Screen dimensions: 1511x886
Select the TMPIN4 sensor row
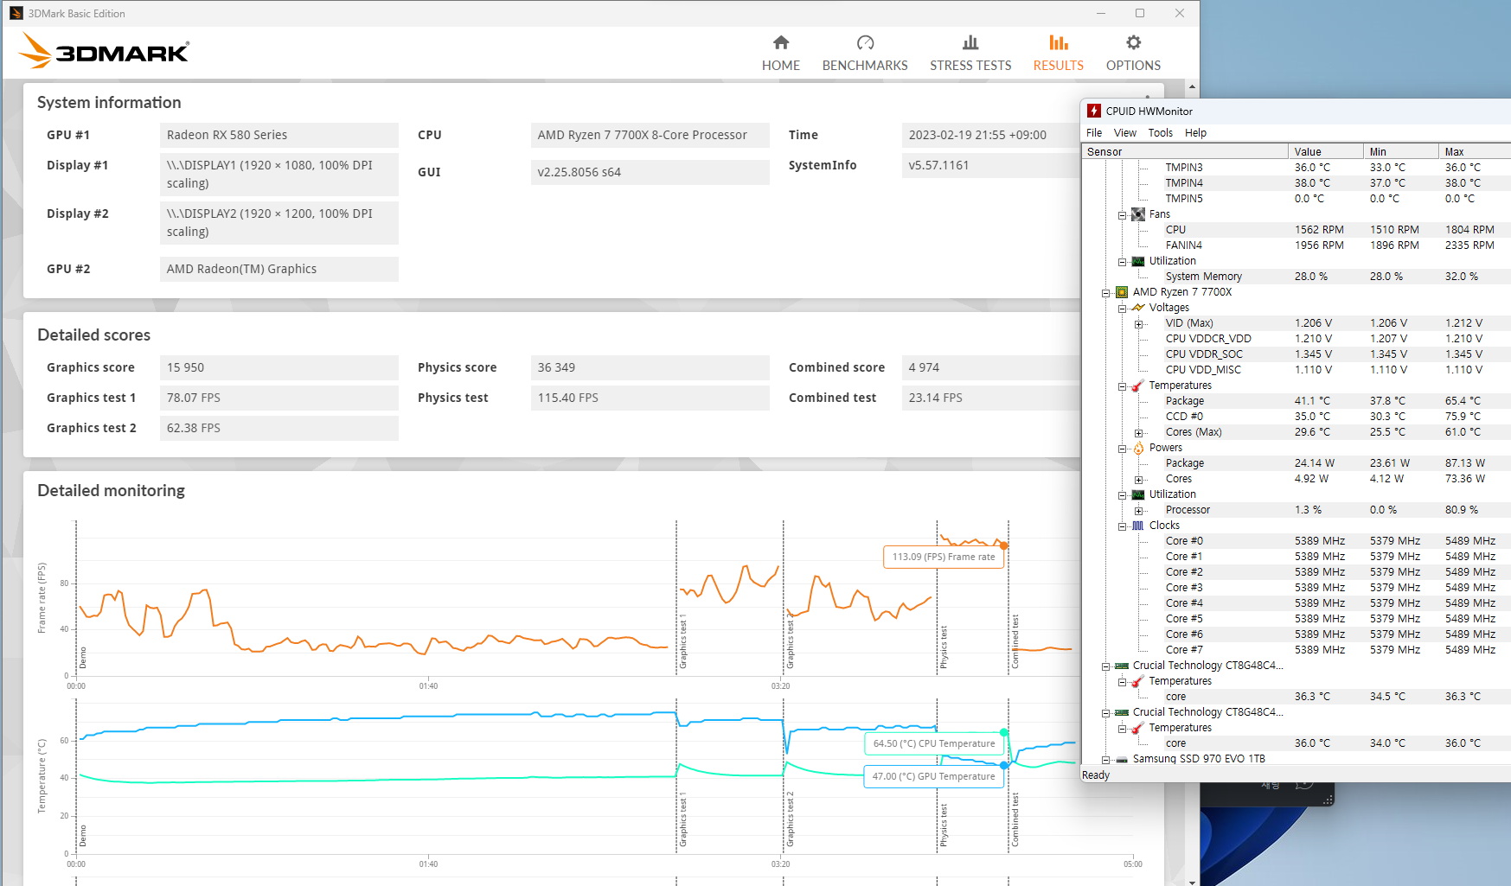coord(1297,183)
